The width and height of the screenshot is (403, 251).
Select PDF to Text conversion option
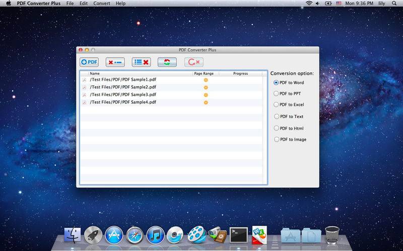[x=289, y=116]
